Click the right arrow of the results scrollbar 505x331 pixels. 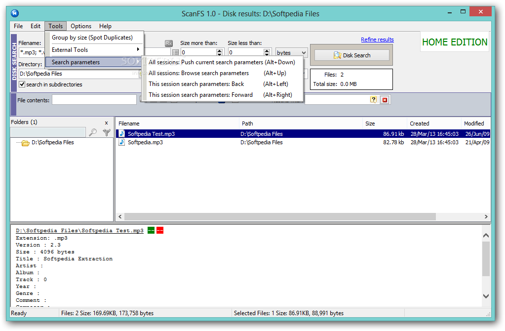486,216
